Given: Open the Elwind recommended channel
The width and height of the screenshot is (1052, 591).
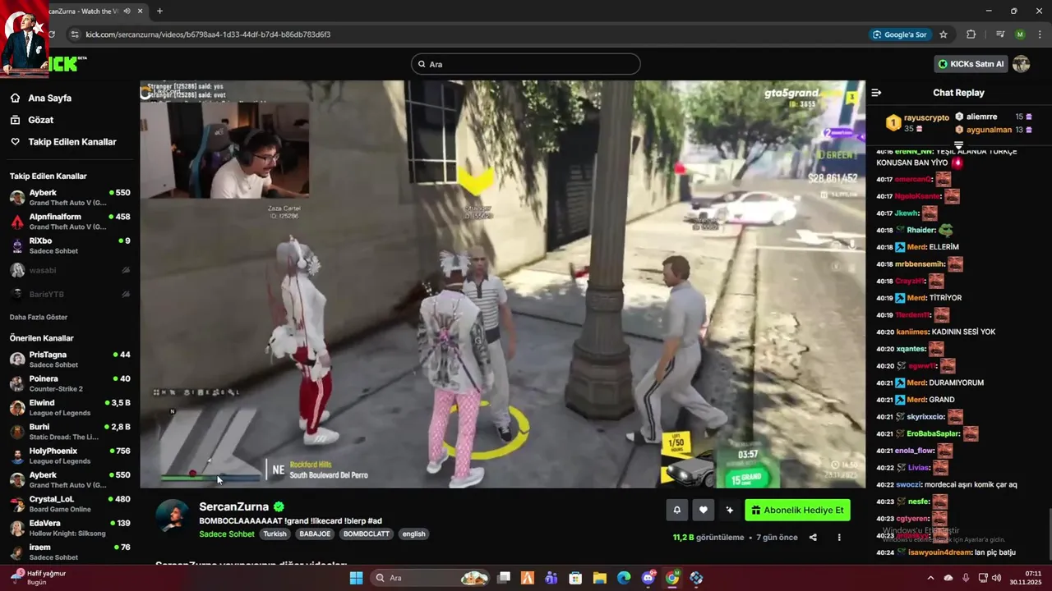Looking at the screenshot, I should click(x=70, y=408).
